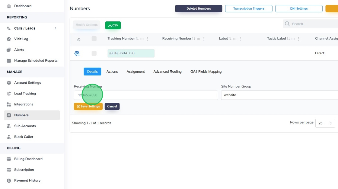338x189 pixels.
Task: Click the gear icon beside (804) 368-6730
Action: [x=77, y=53]
